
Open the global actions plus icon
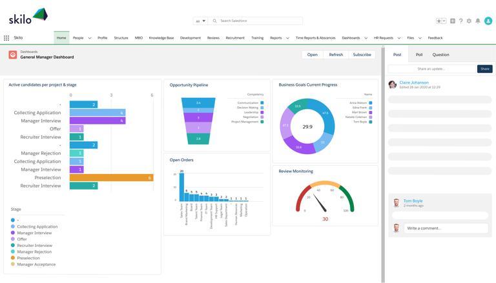click(453, 21)
